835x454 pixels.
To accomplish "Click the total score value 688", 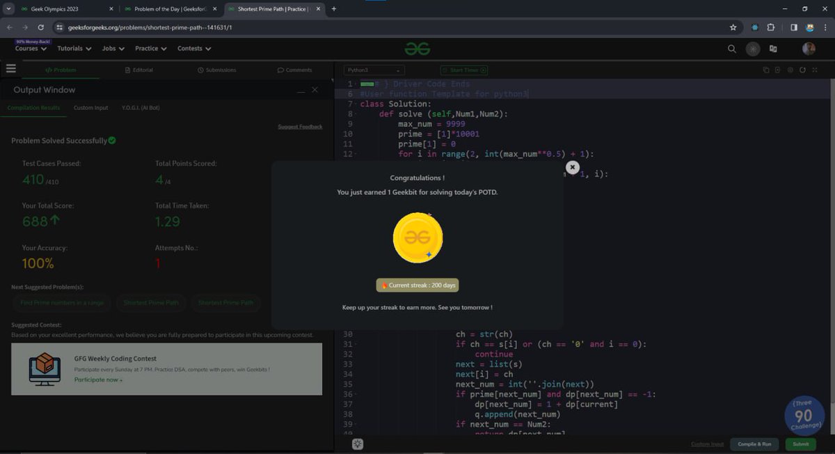I will click(35, 221).
